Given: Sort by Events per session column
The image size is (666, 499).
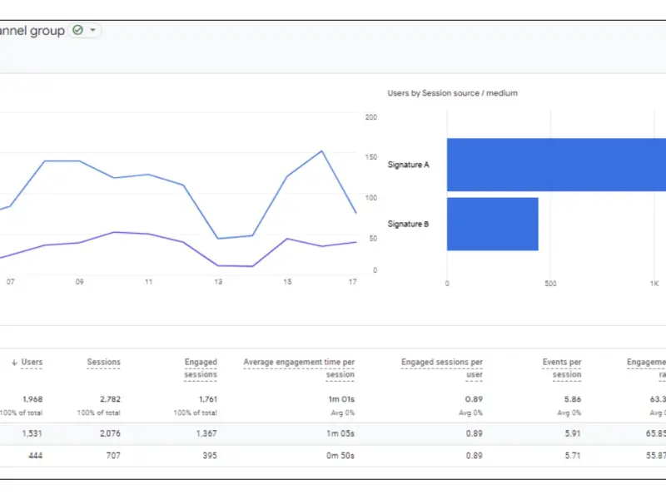Looking at the screenshot, I should [561, 368].
